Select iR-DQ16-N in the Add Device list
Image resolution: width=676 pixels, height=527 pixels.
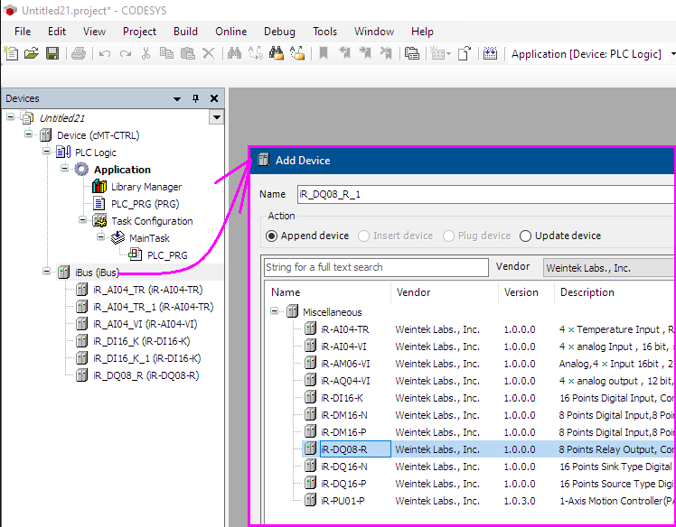pyautogui.click(x=344, y=467)
